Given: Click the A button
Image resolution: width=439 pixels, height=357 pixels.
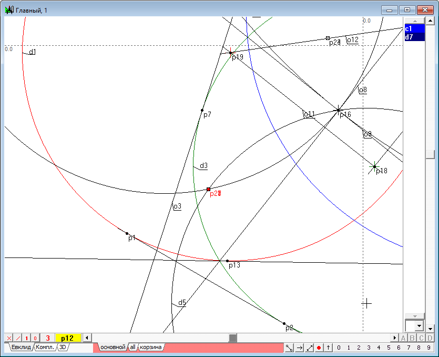Looking at the screenshot, I should (403, 338).
